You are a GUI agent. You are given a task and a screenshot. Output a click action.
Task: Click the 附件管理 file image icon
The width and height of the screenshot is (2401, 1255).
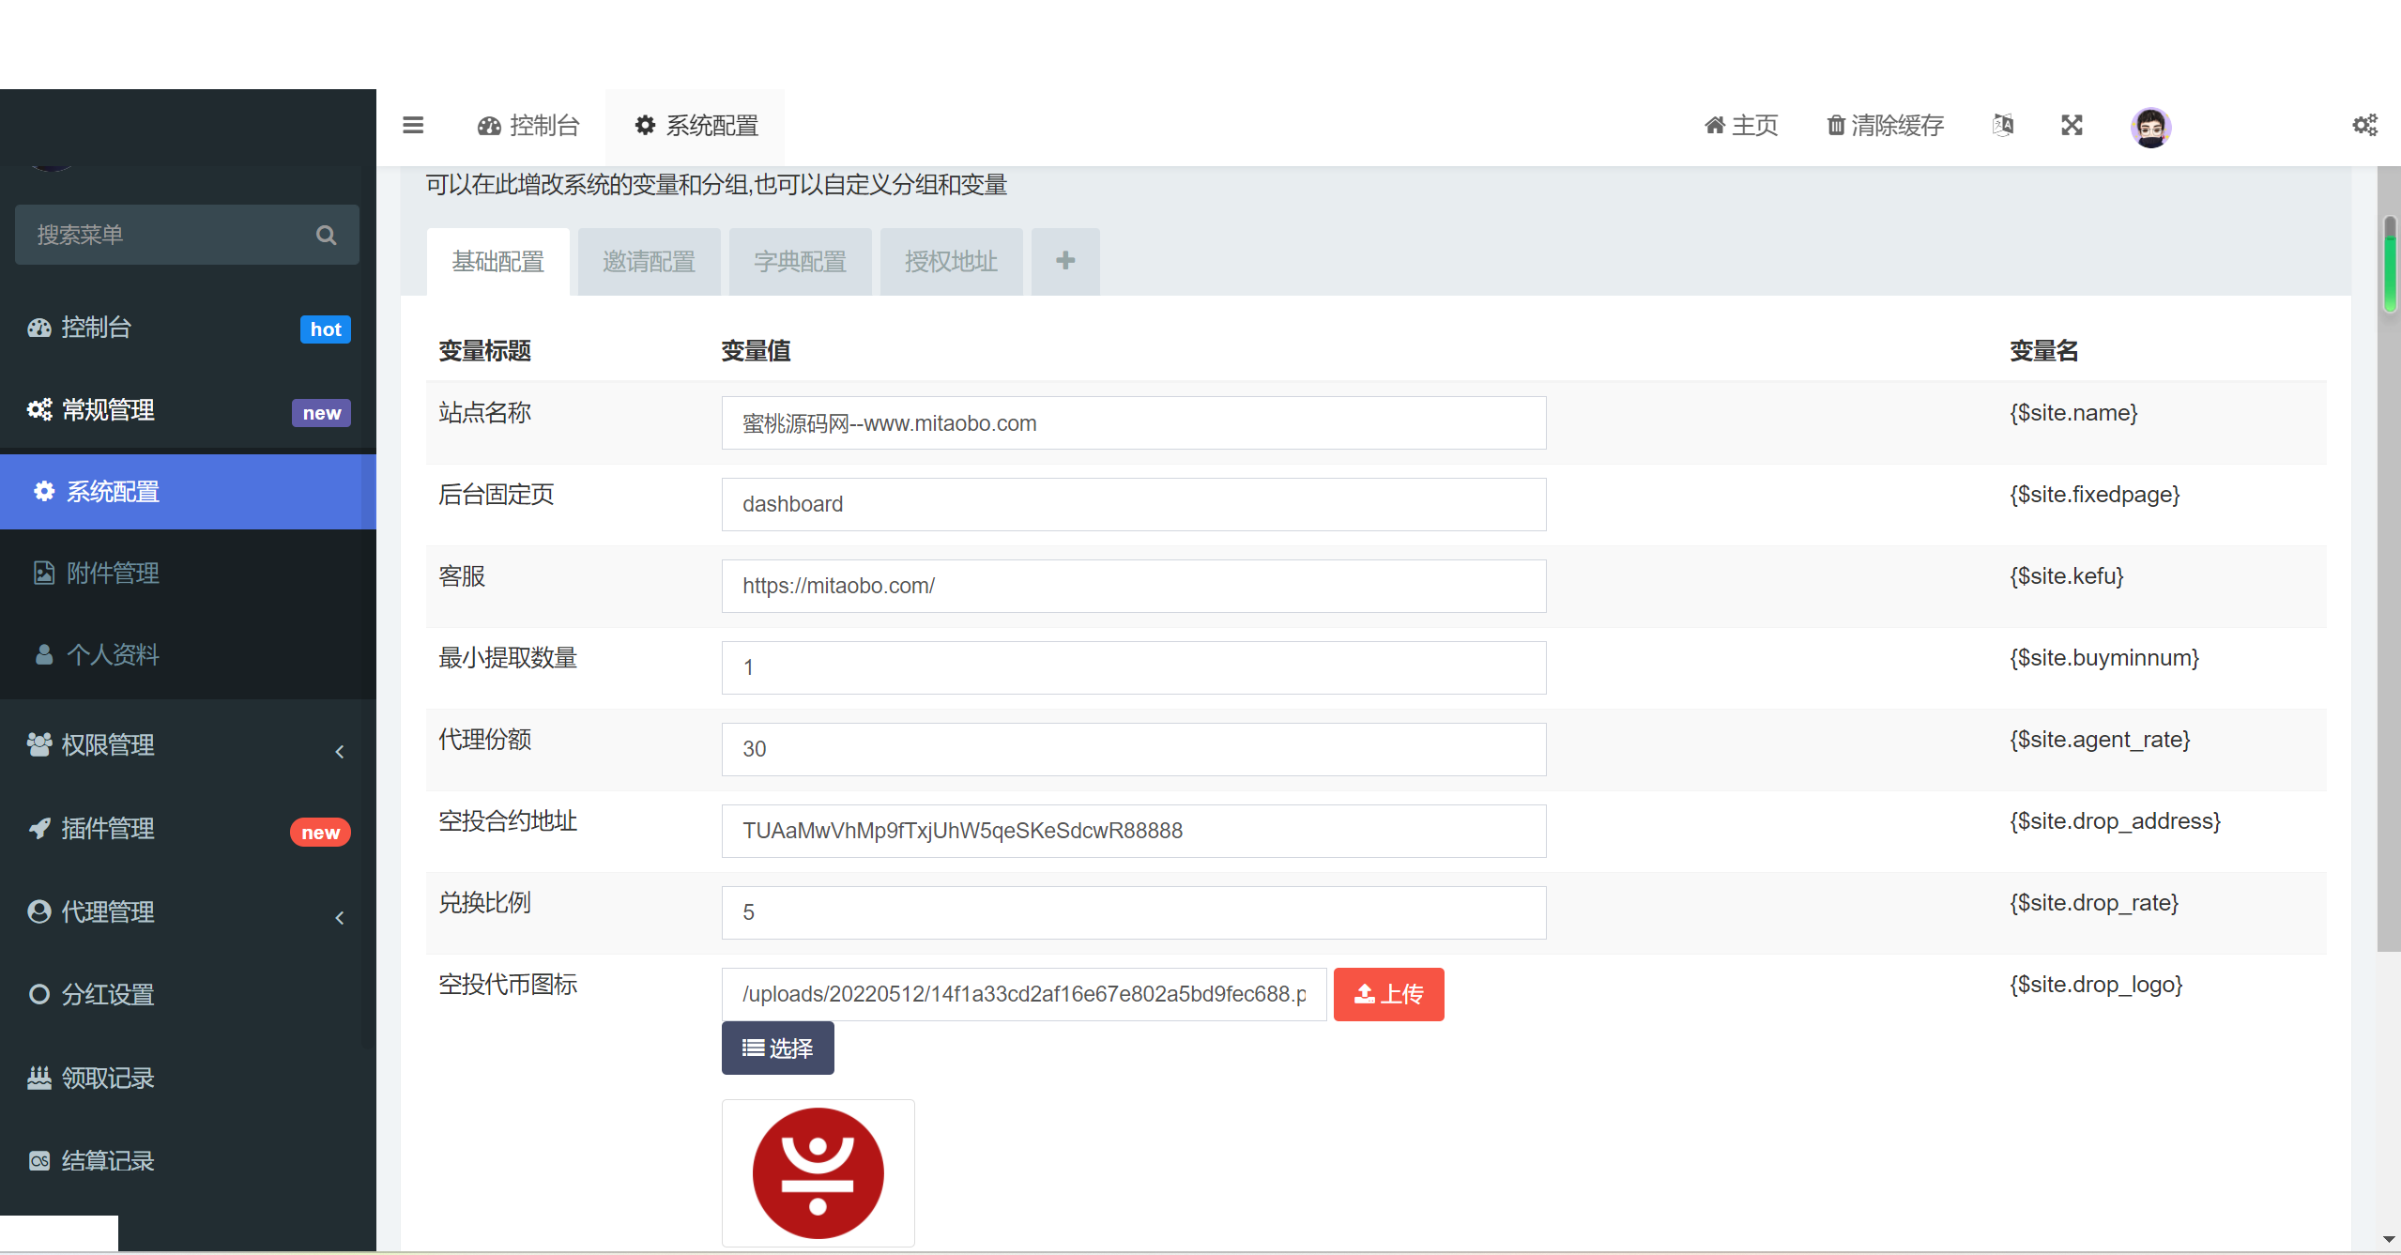[x=44, y=573]
